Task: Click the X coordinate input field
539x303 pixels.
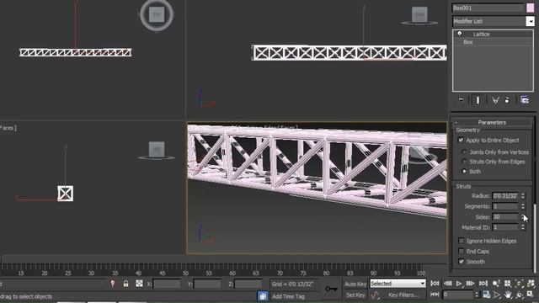Action: coord(167,284)
